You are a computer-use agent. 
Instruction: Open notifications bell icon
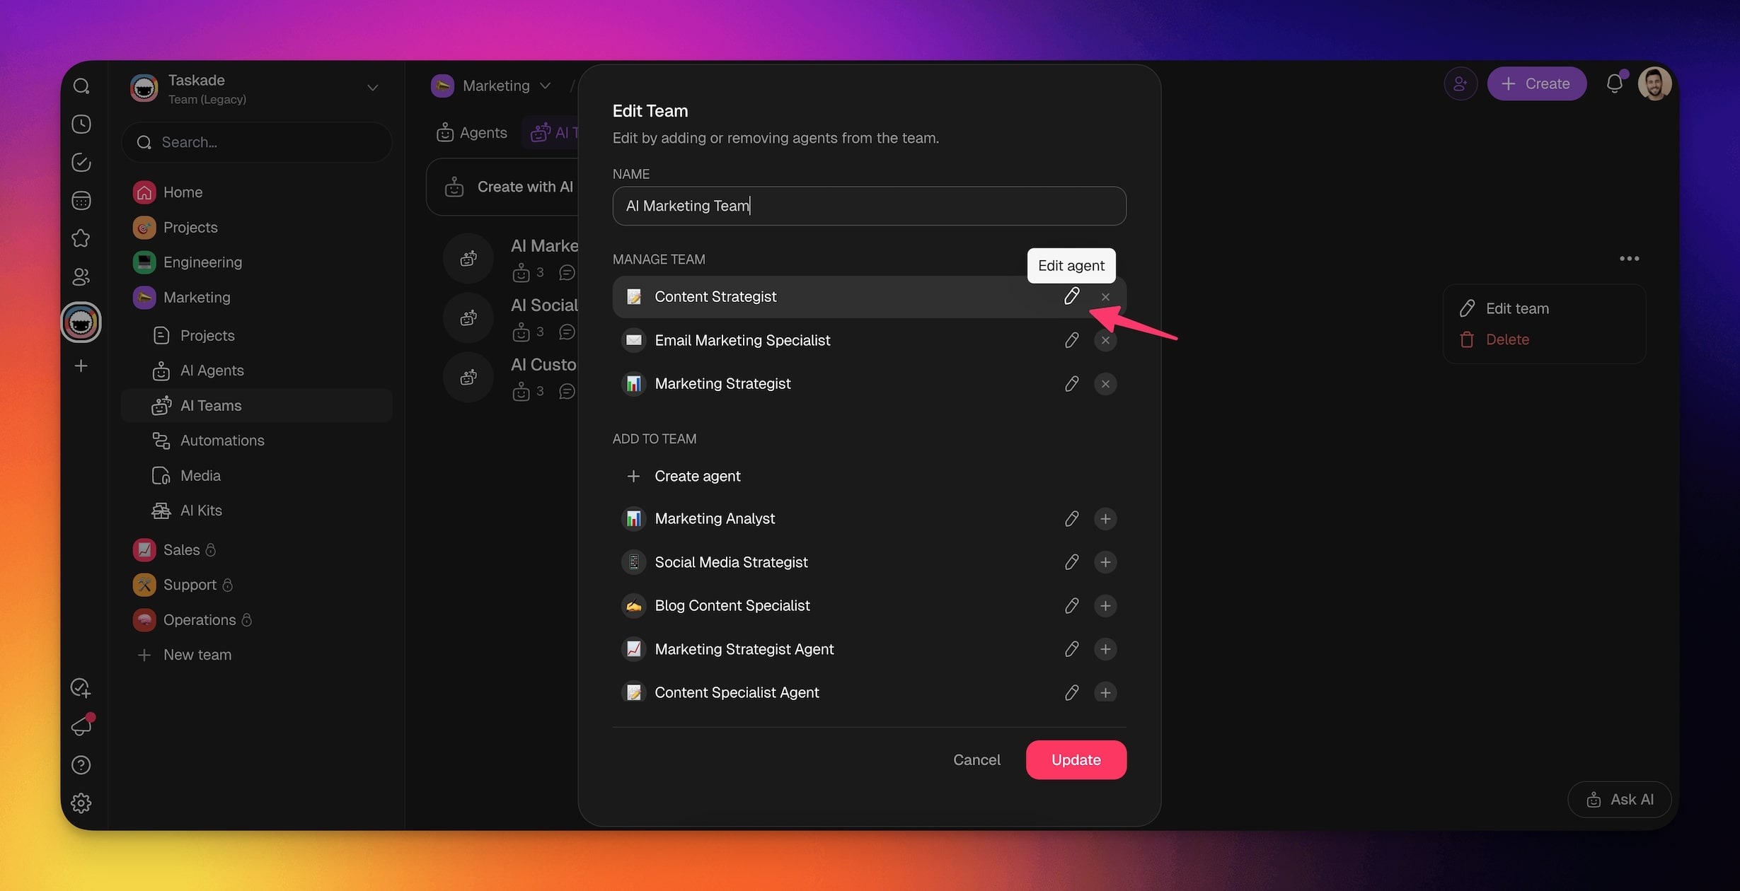1614,83
